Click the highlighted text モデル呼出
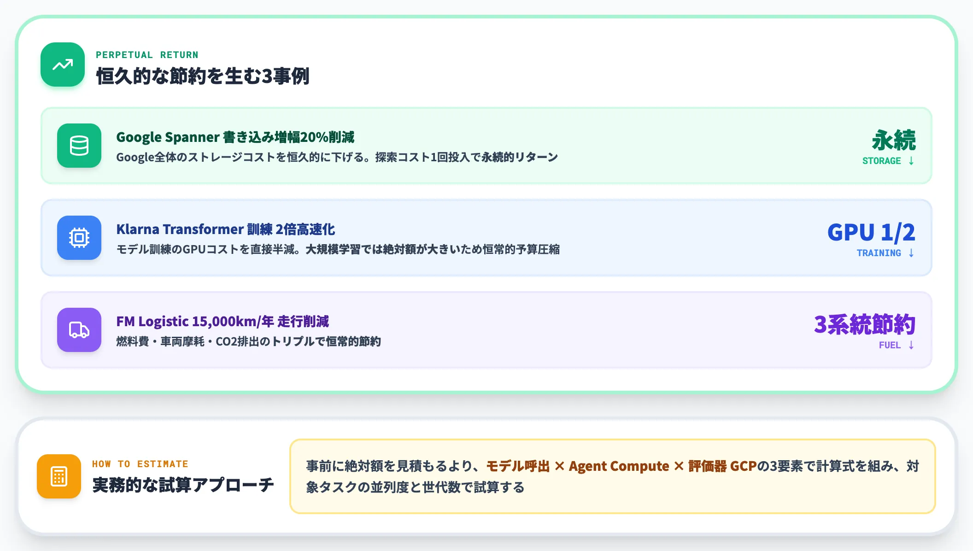The width and height of the screenshot is (973, 551). 518,466
